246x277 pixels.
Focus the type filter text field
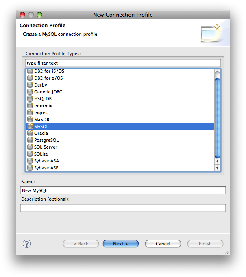(x=123, y=63)
